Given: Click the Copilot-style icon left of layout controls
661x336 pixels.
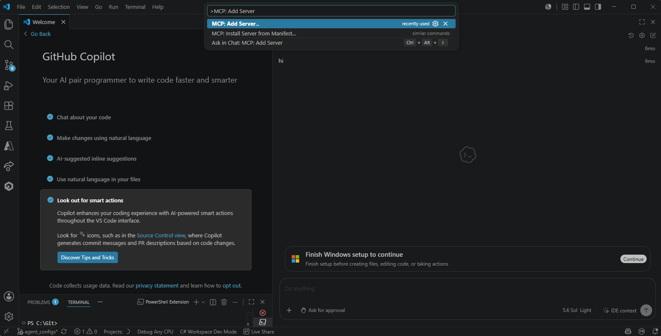Looking at the screenshot, I should [x=548, y=7].
